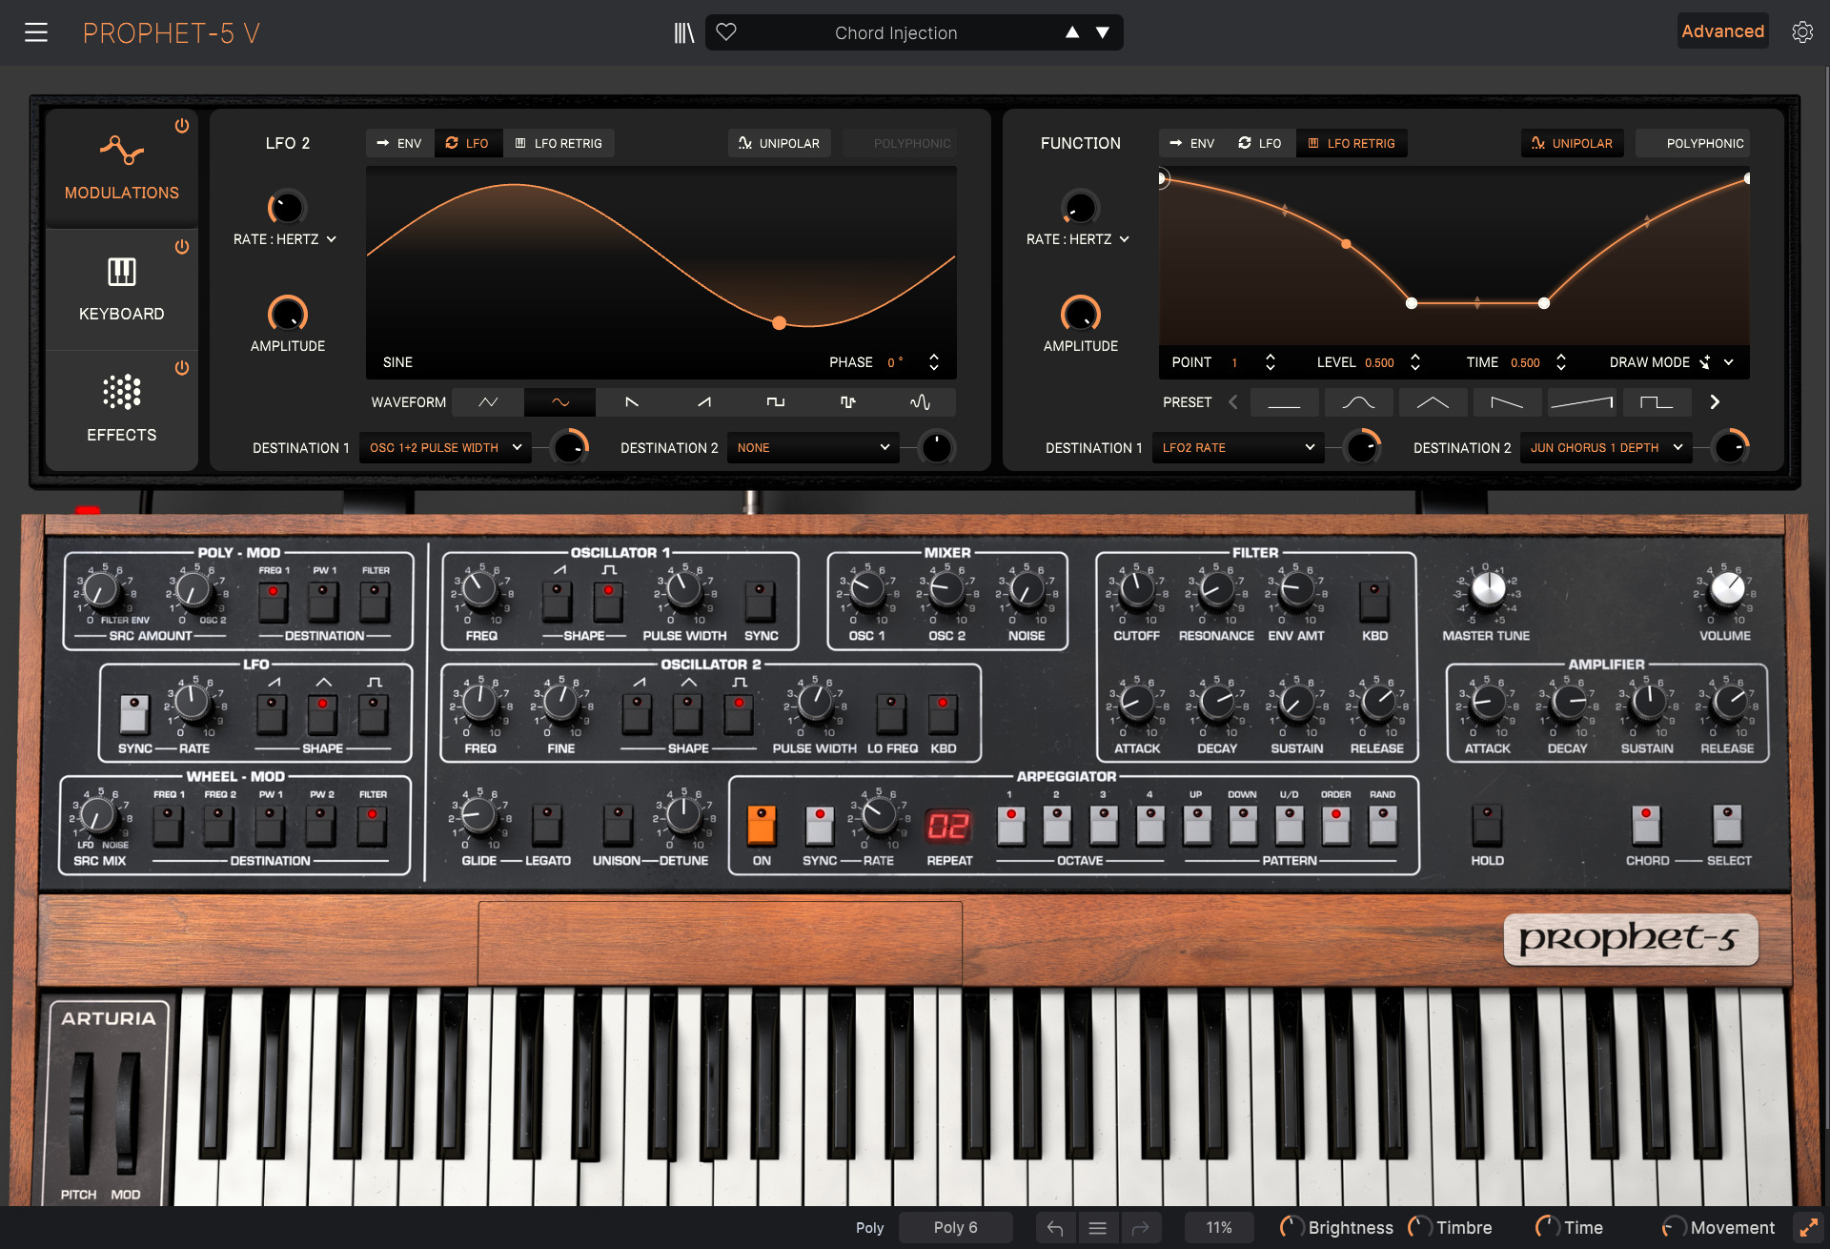Toggle Oscillator 1 SYNC switch

point(760,601)
